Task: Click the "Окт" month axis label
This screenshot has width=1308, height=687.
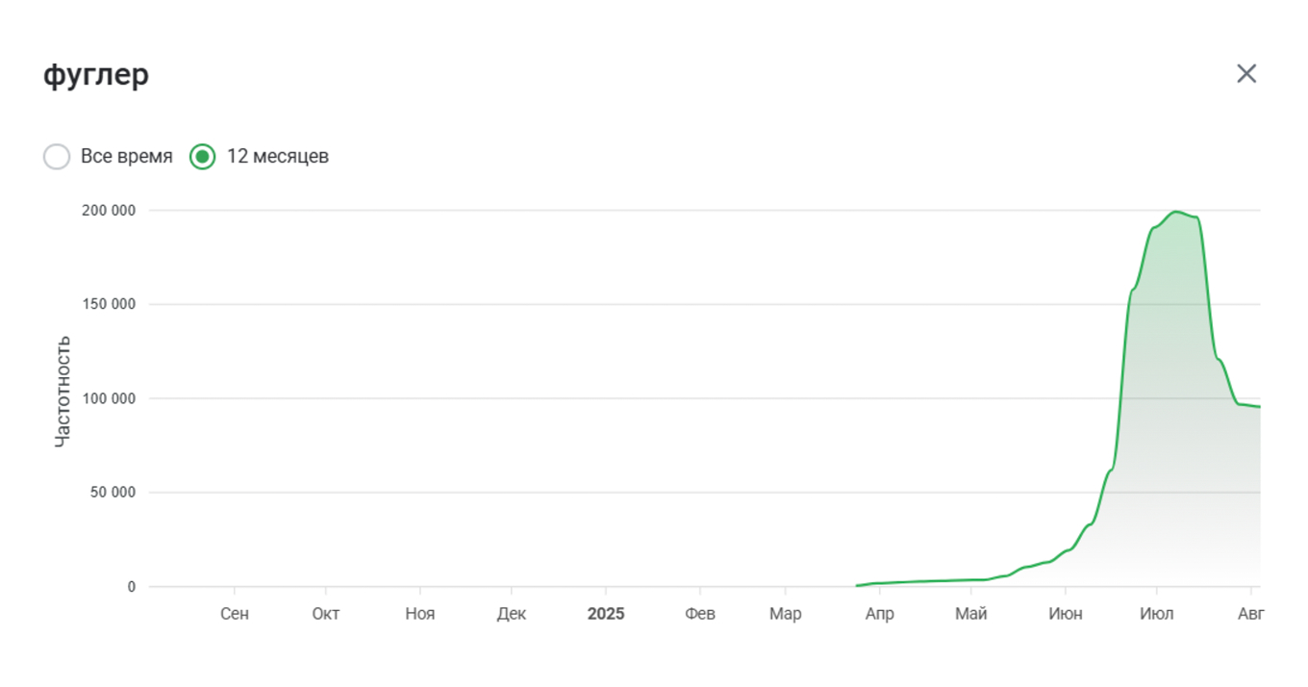Action: tap(326, 614)
